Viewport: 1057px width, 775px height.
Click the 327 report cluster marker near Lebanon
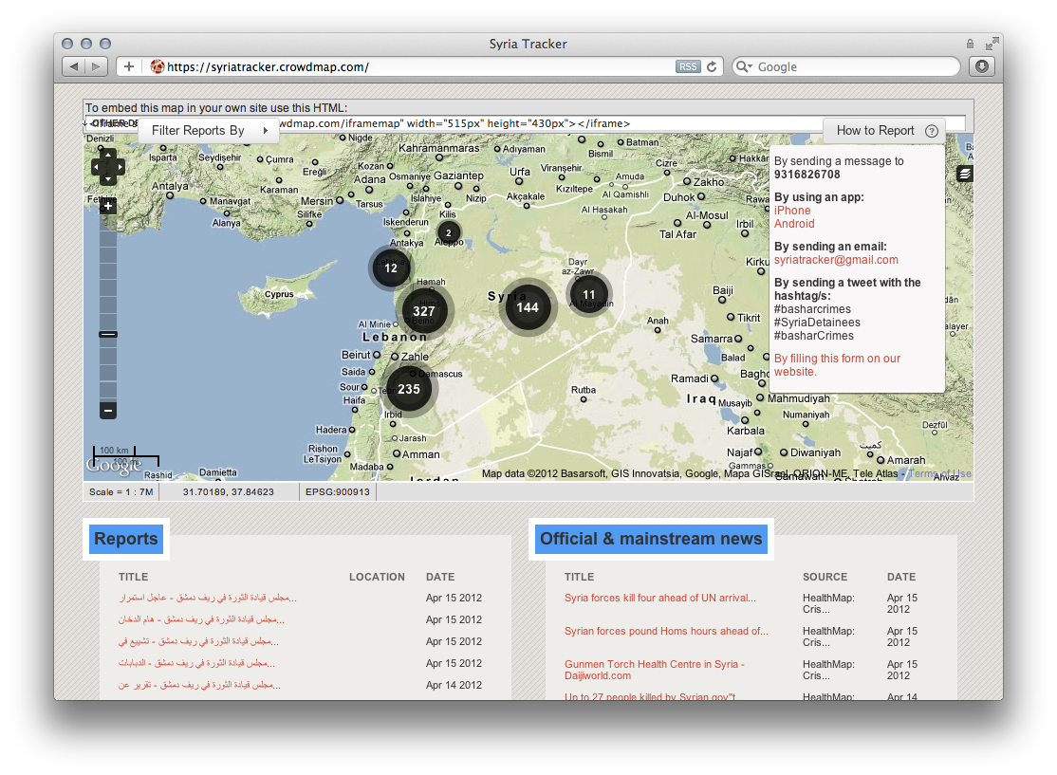(424, 310)
